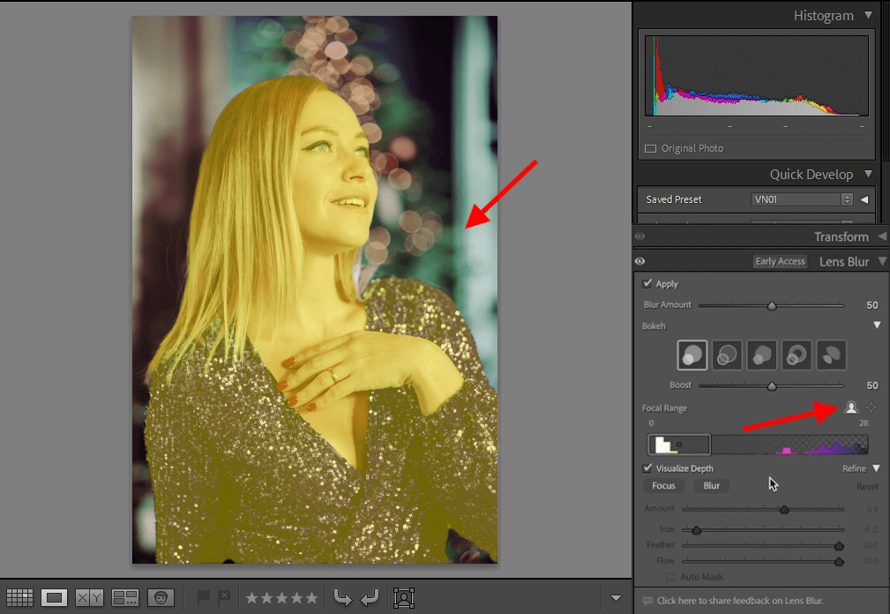Choose the Bubble bokeh style
890x614 pixels.
(727, 356)
